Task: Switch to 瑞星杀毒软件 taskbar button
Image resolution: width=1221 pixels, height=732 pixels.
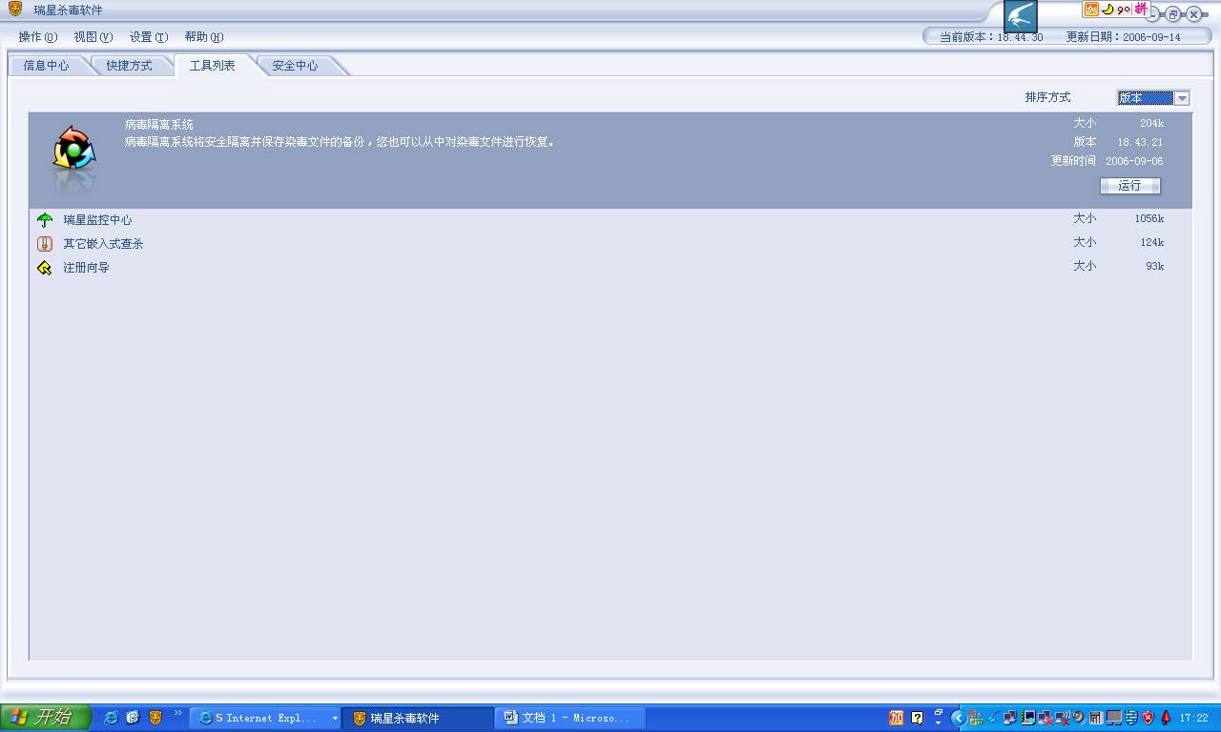Action: (419, 718)
